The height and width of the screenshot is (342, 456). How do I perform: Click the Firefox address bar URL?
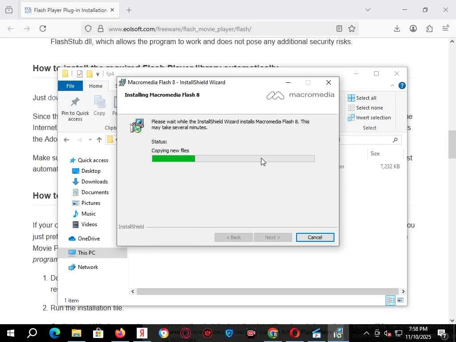pos(180,29)
